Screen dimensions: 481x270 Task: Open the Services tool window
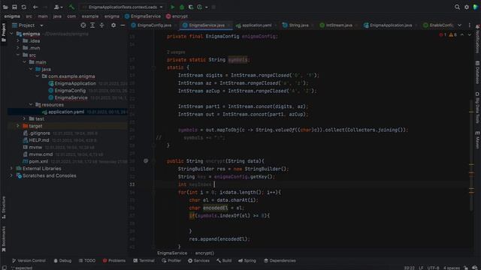coord(198,260)
